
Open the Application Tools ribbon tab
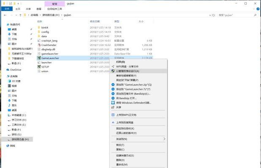55,9
